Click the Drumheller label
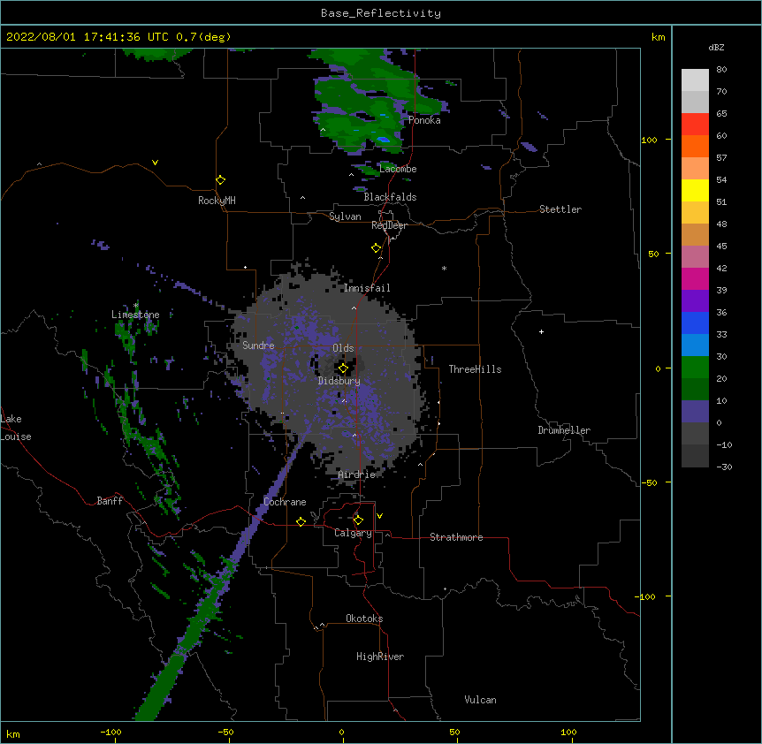Screen dimensions: 762x744 click(564, 430)
